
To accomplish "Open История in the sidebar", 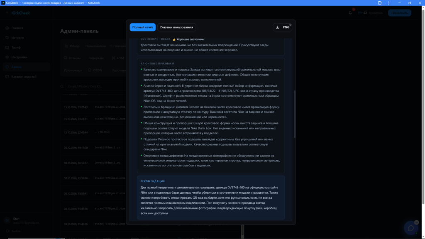I will (x=17, y=38).
